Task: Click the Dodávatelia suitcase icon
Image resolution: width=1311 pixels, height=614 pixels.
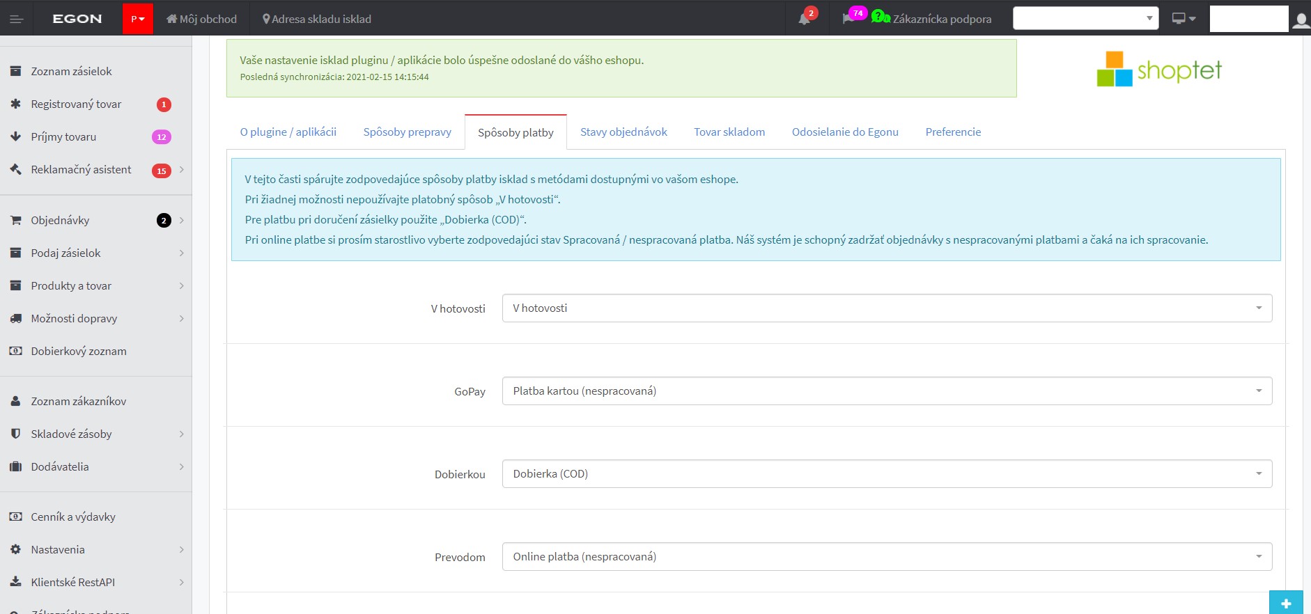Action: [15, 466]
